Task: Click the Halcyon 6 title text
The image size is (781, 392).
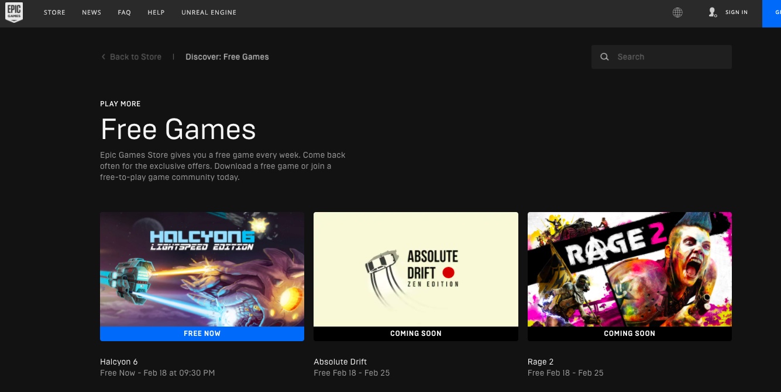Action: 119,362
